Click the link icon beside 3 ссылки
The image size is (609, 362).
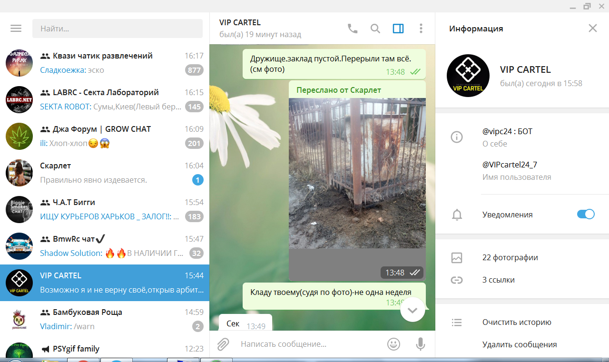click(x=457, y=280)
